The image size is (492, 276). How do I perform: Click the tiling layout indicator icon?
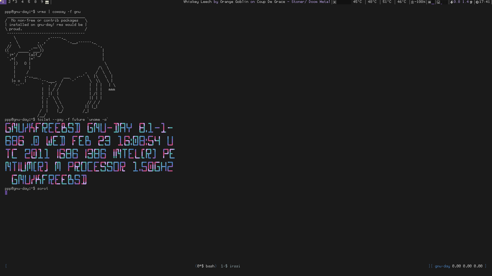47,2
